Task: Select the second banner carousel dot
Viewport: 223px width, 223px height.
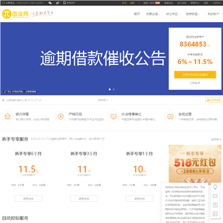Action: point(114,89)
